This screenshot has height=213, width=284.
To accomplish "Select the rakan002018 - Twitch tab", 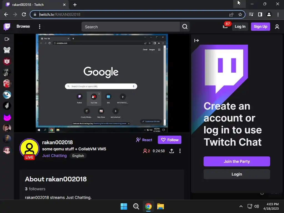I will [35, 5].
